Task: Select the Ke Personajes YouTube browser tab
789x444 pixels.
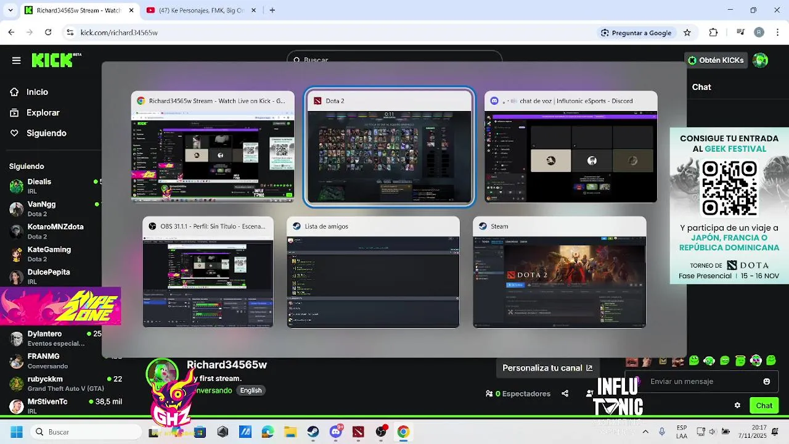Action: (x=202, y=10)
